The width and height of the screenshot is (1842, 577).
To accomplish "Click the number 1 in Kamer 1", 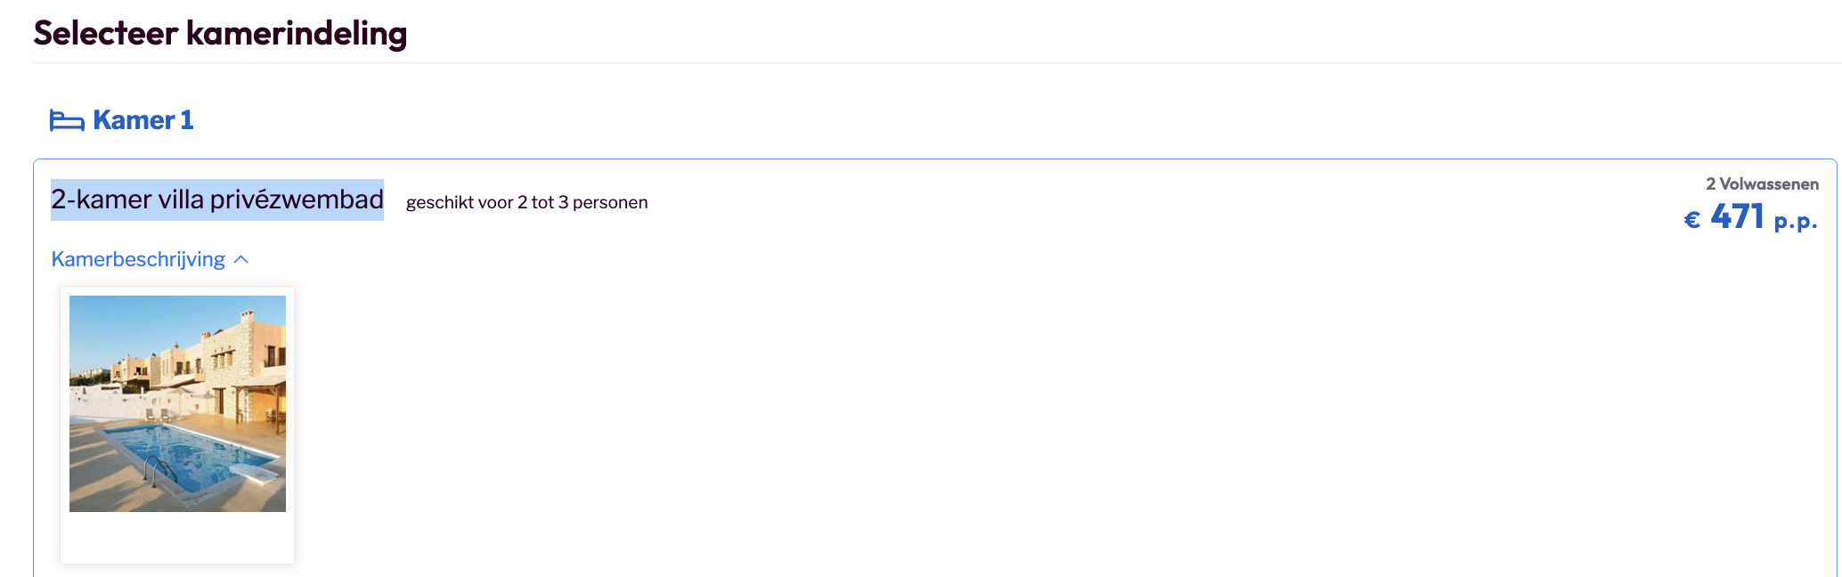I will click(187, 120).
